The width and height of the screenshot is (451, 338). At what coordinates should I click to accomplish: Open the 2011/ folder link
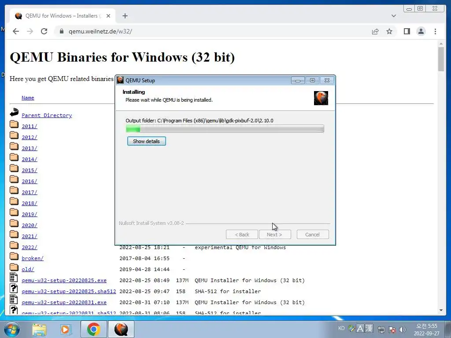point(30,126)
